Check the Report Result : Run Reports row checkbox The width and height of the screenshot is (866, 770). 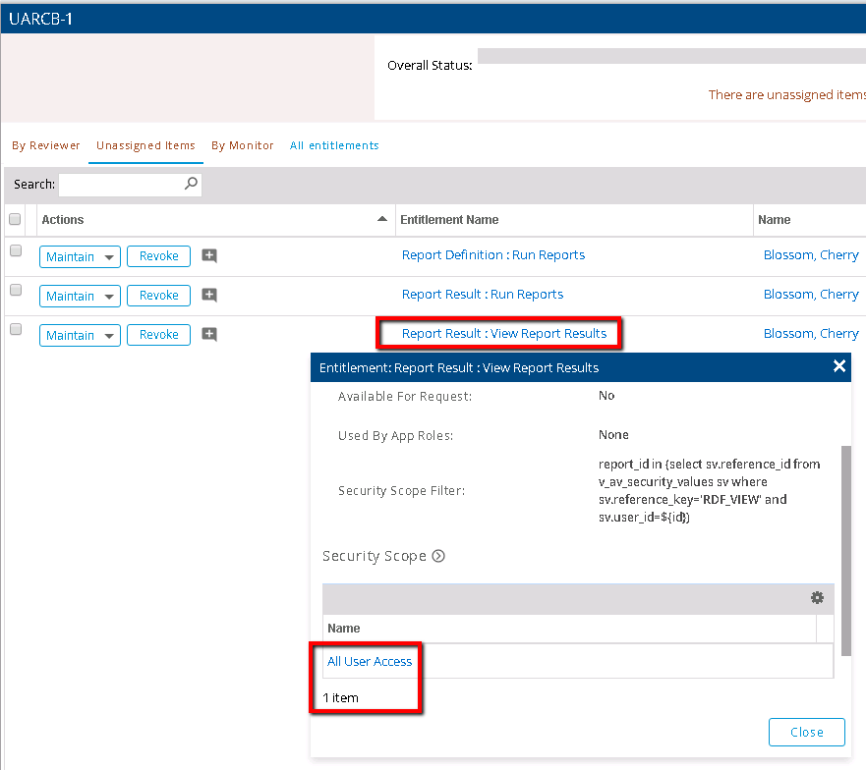[15, 291]
